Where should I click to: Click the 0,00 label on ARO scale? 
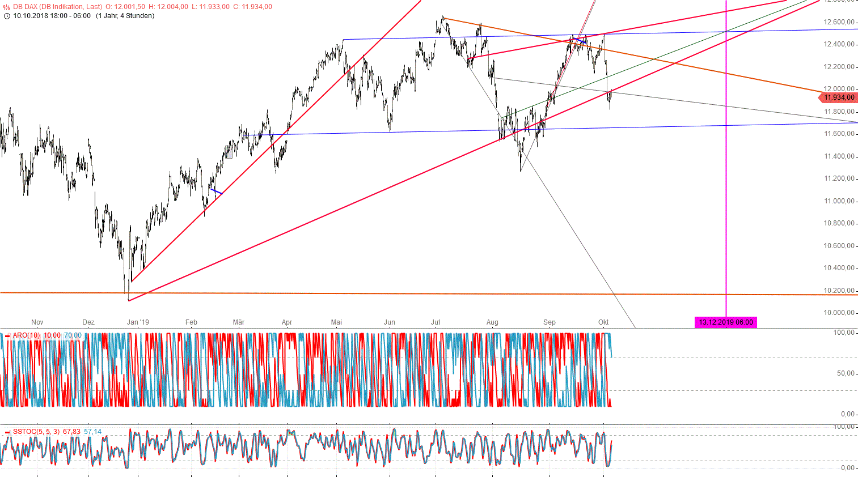click(847, 414)
